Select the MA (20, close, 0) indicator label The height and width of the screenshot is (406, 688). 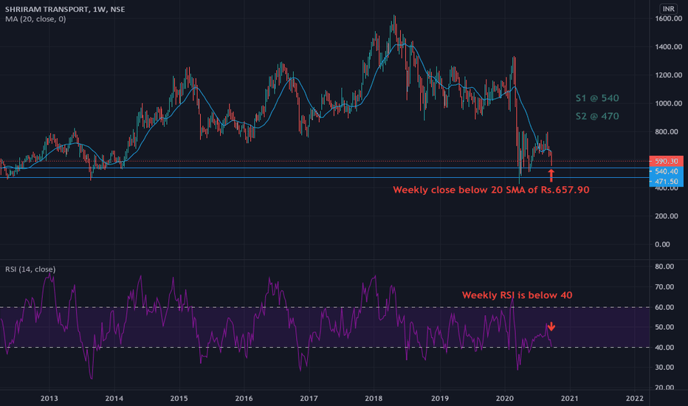(x=35, y=19)
